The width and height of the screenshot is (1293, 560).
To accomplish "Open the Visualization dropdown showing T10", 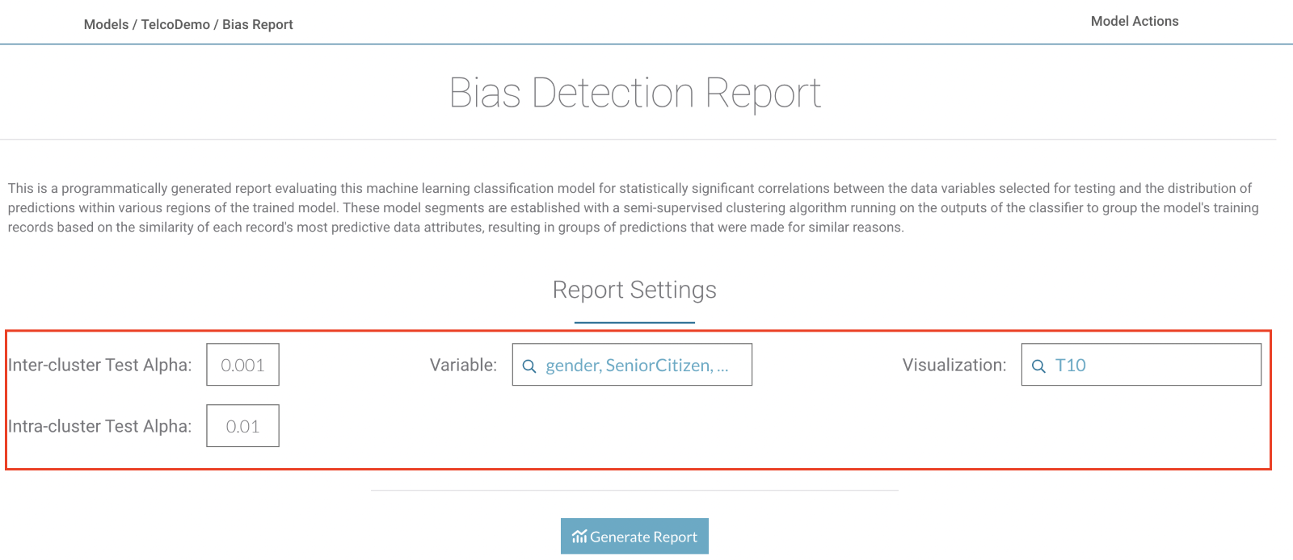I will (1140, 365).
